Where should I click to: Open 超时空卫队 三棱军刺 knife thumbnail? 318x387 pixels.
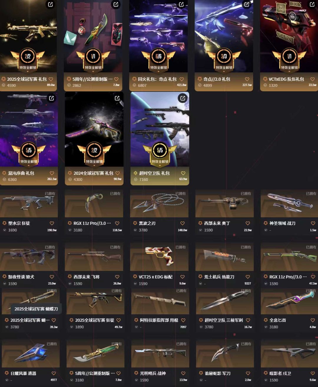(225, 301)
